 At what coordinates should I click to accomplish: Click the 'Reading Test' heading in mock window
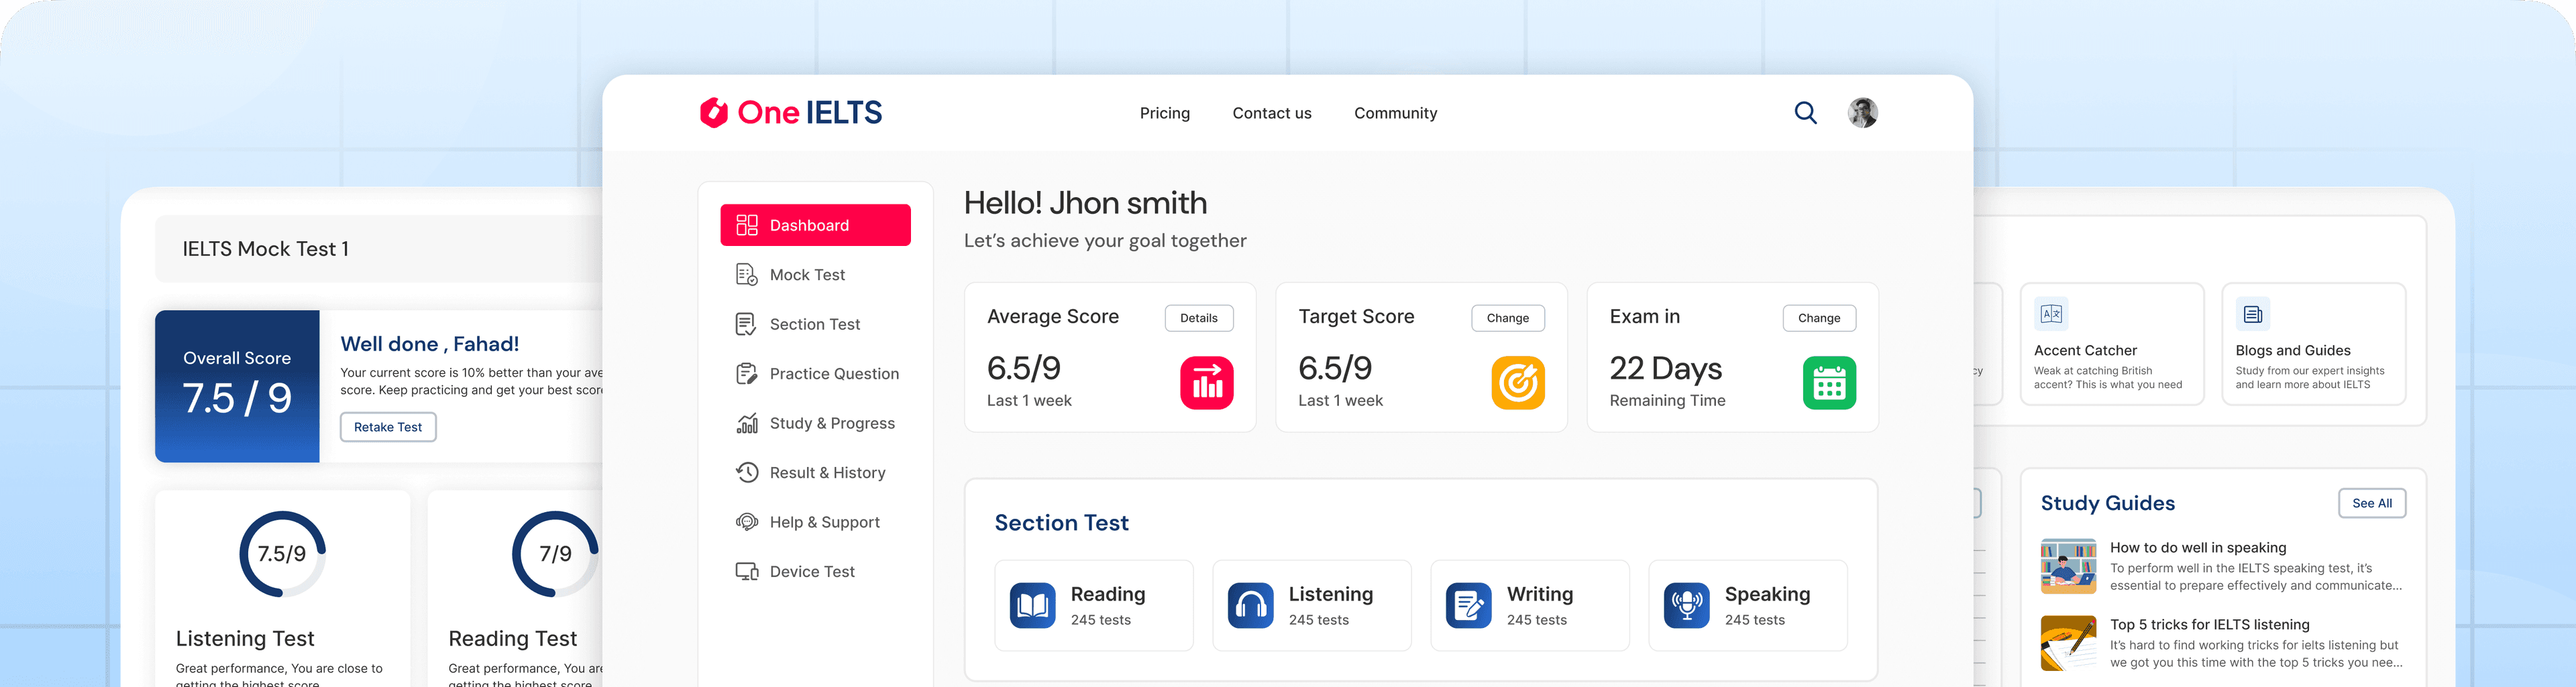coord(512,638)
